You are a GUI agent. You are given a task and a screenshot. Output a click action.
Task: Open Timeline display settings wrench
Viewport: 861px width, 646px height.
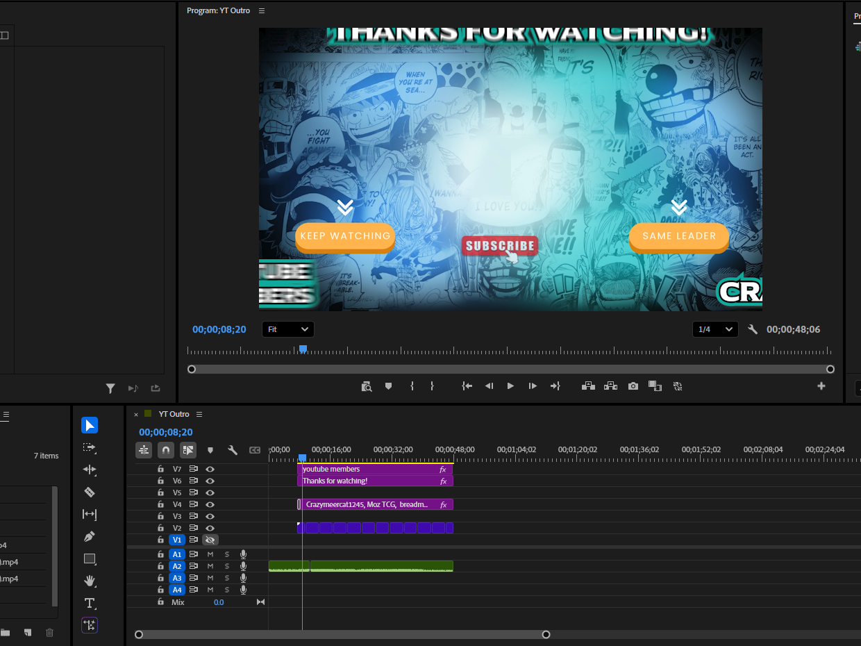coord(233,450)
